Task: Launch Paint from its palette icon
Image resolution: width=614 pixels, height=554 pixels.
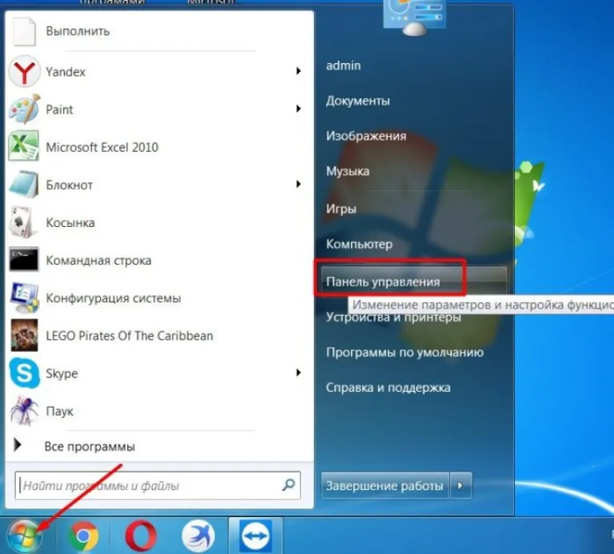Action: pos(24,110)
